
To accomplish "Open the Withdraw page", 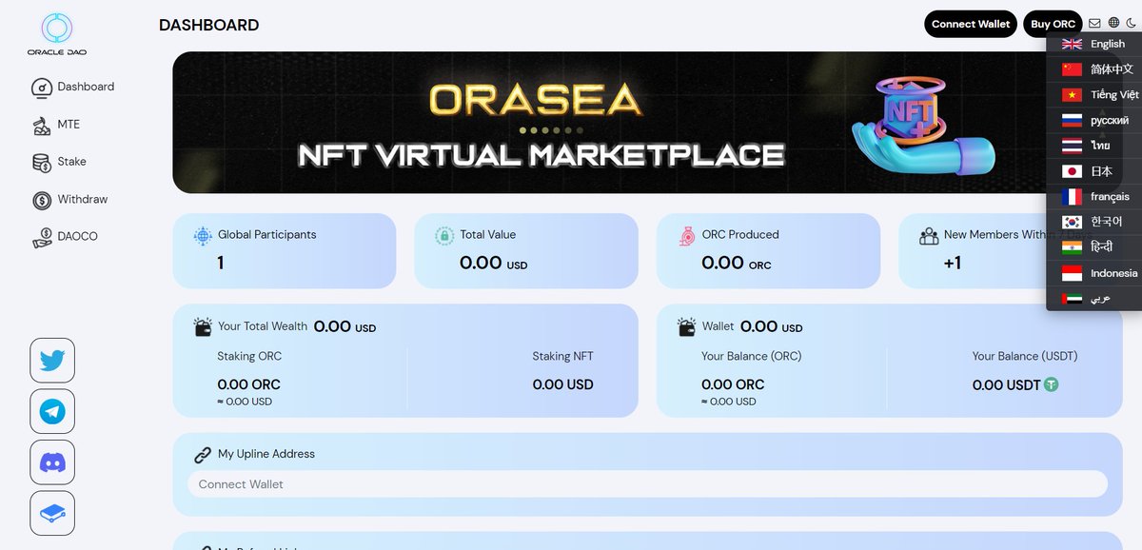I will point(69,200).
